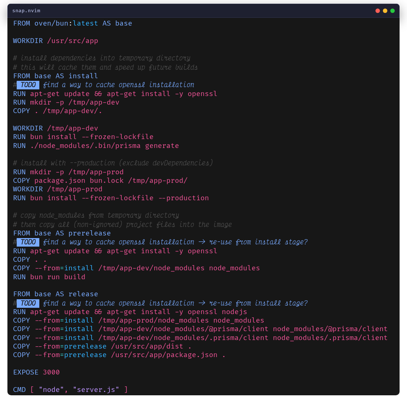
Task: Place cursor on "bun run build" line
Action: coord(58,277)
